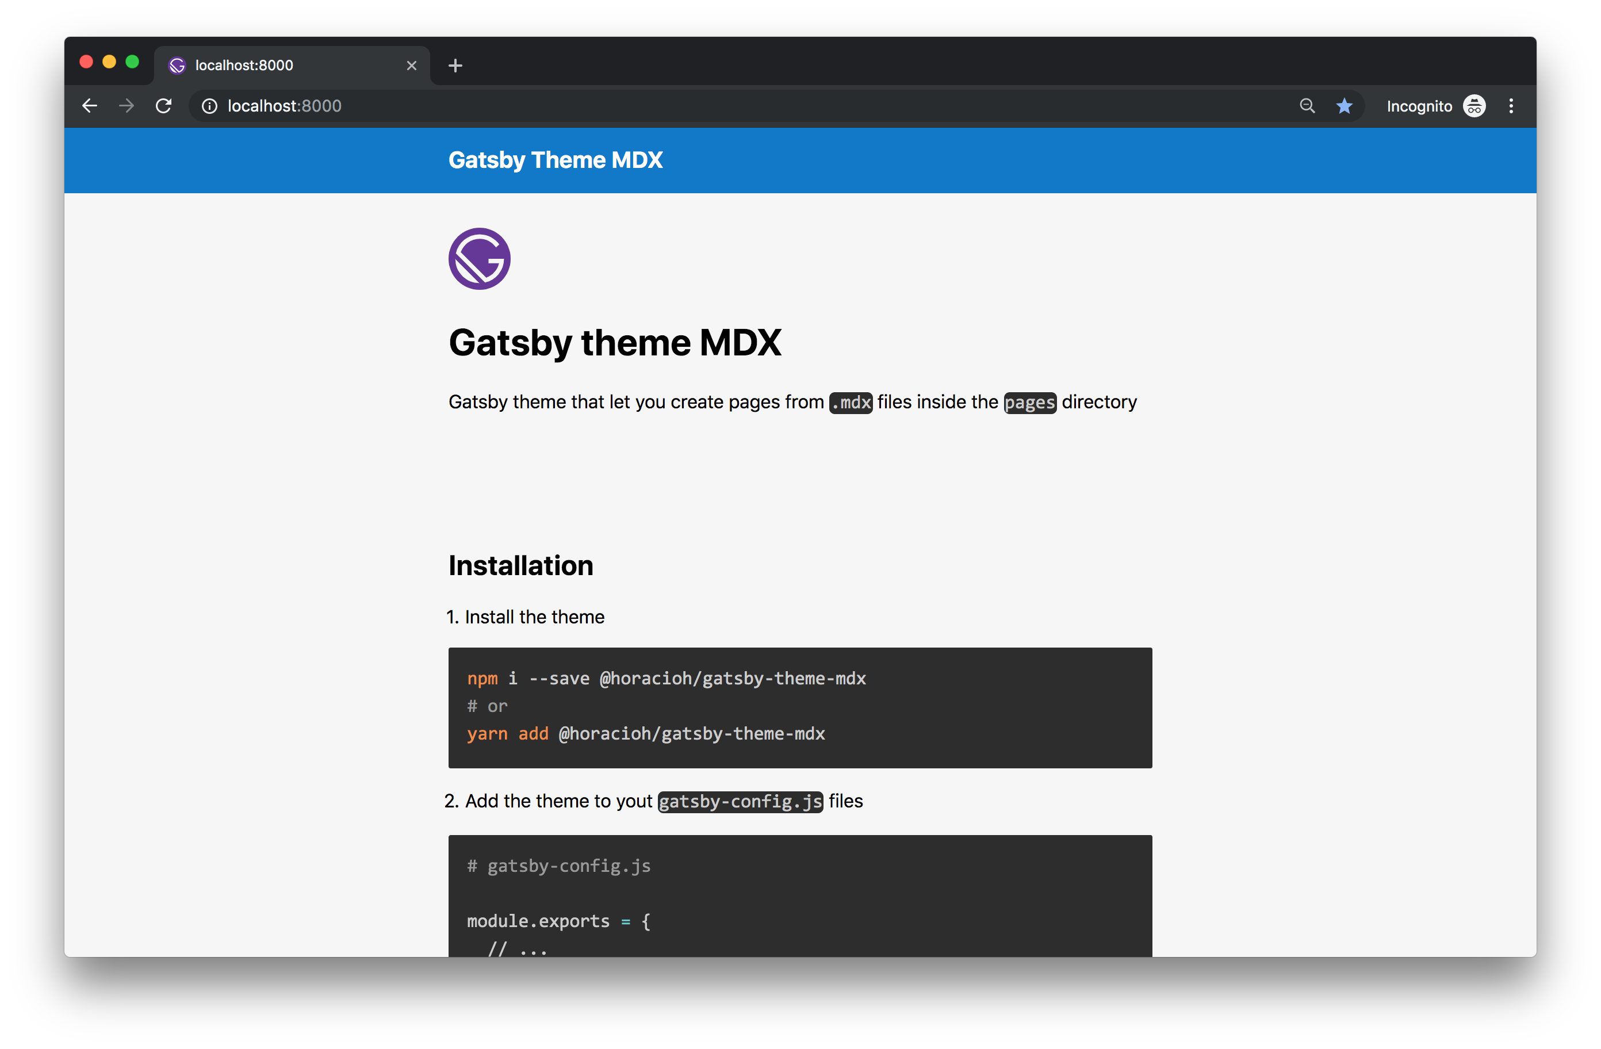This screenshot has height=1049, width=1601.
Task: Open Chrome three-dot menu
Action: tap(1511, 106)
